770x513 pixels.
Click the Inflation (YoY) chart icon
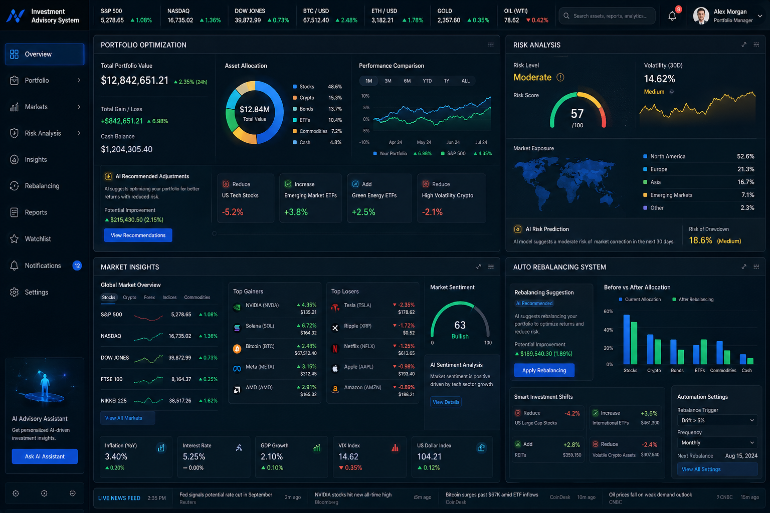(x=161, y=448)
